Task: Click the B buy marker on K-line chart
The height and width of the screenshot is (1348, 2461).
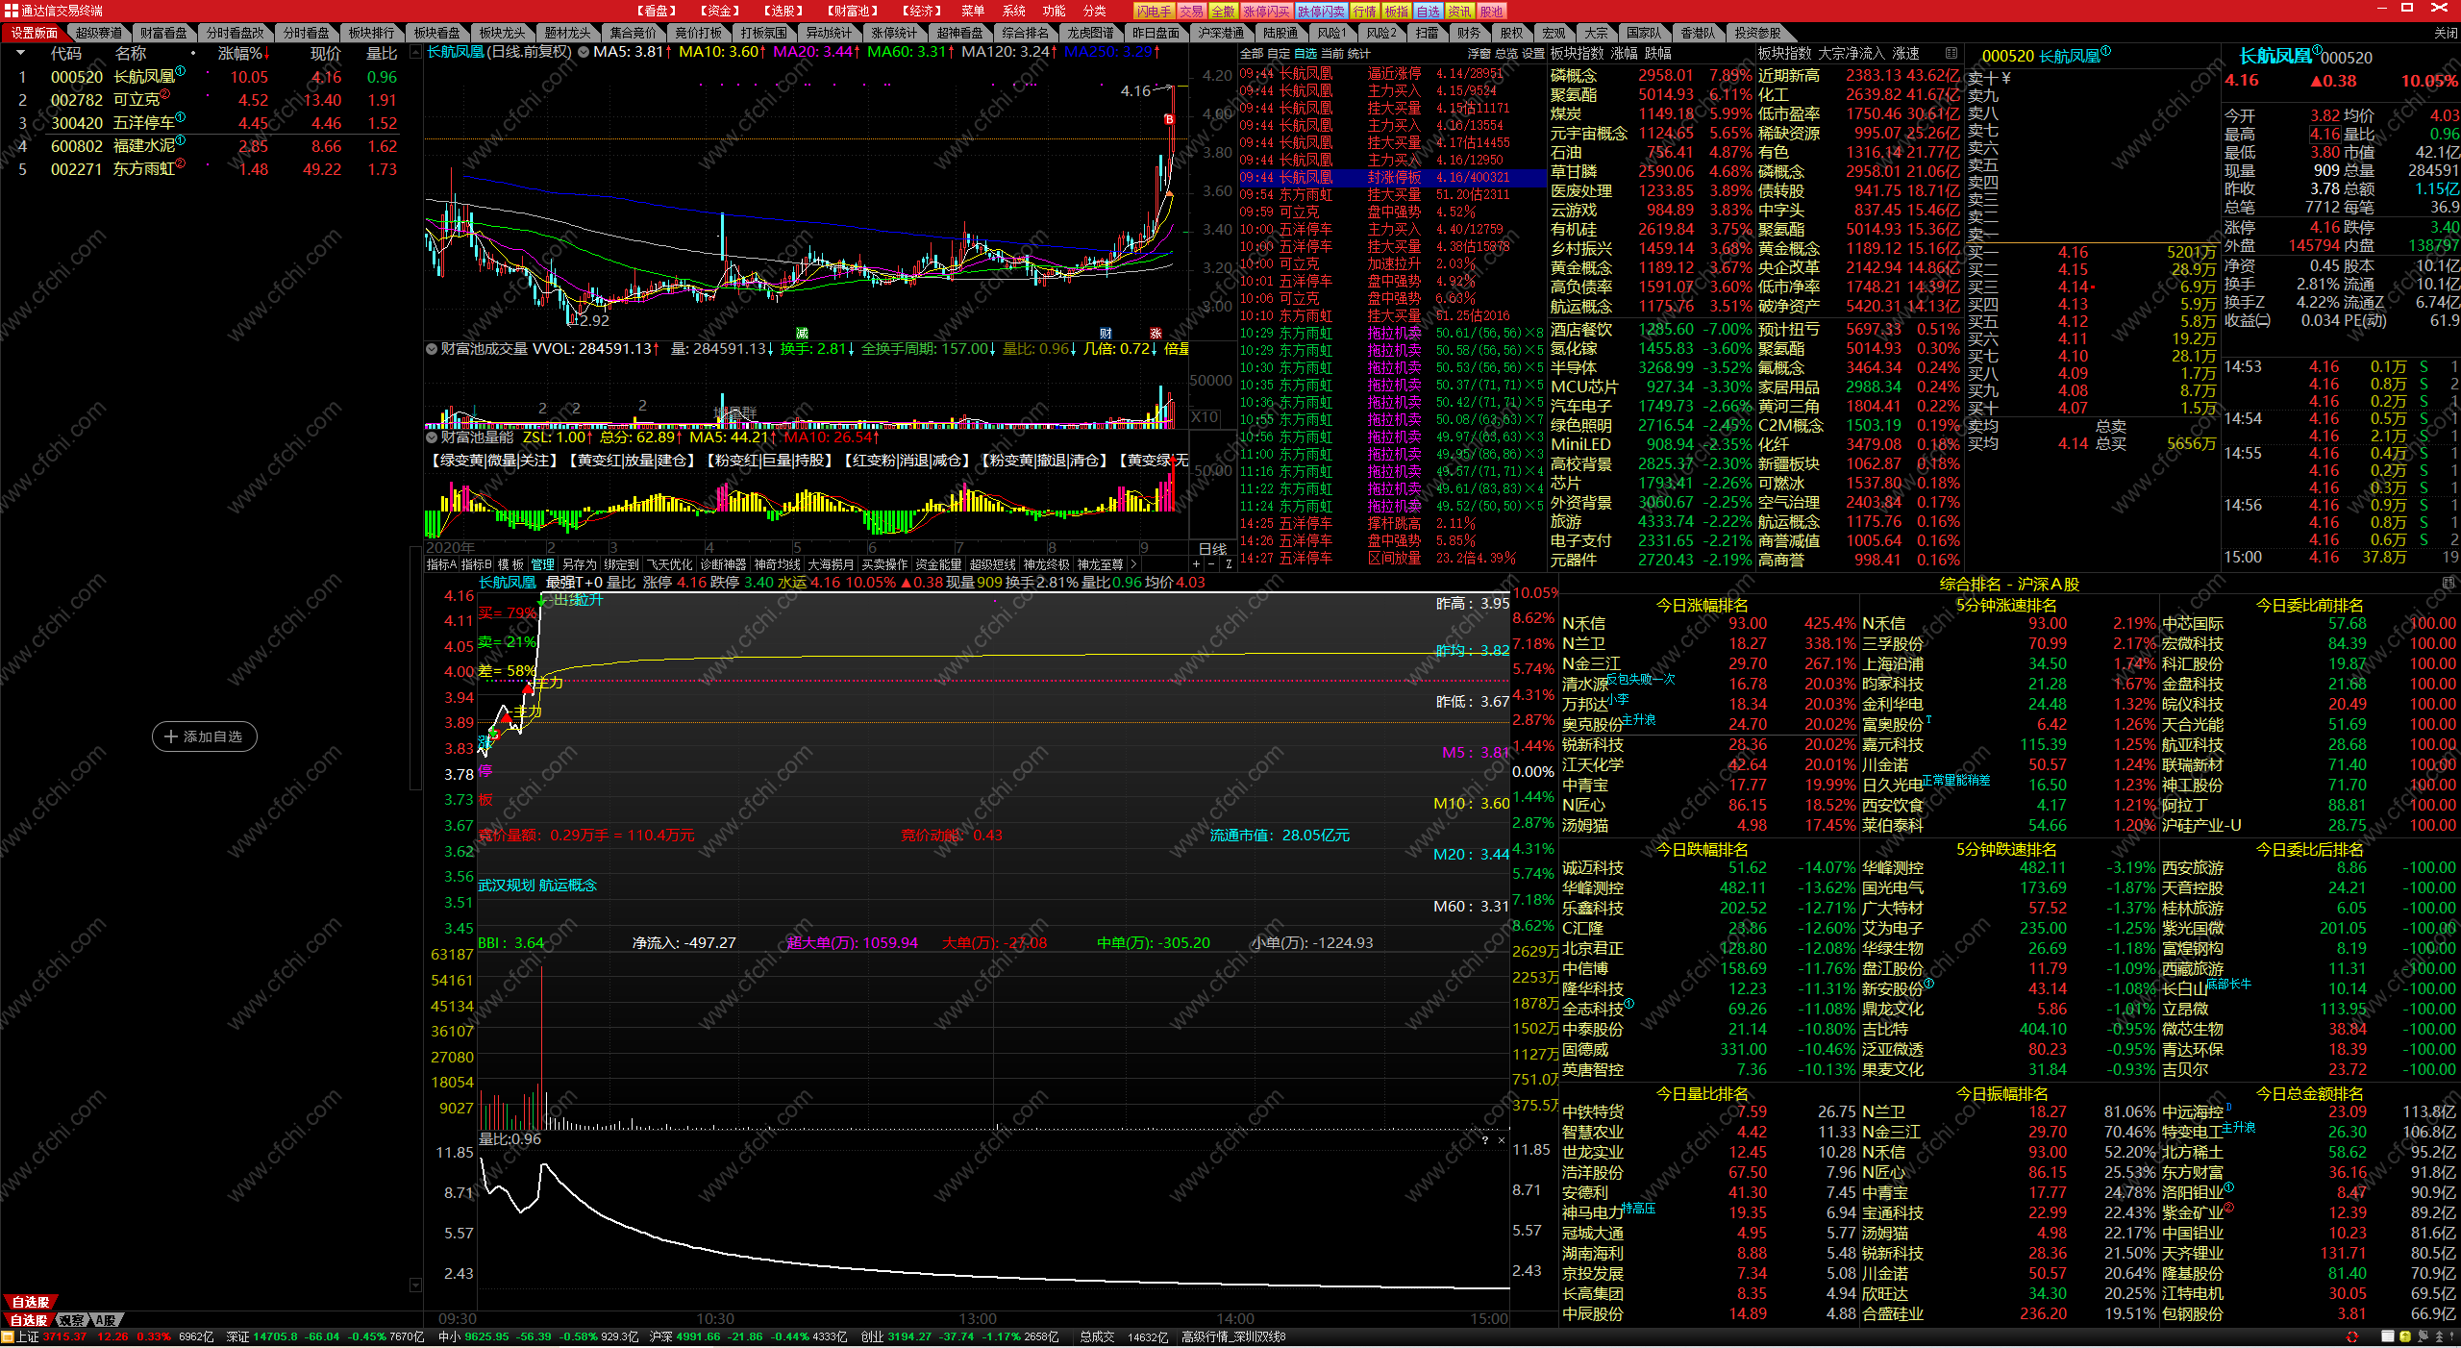Action: pyautogui.click(x=1169, y=119)
